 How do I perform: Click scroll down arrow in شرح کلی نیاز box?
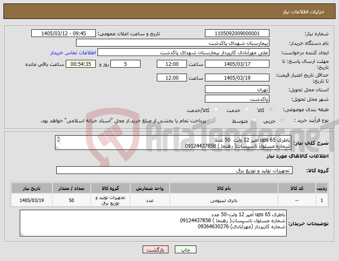(58, 141)
